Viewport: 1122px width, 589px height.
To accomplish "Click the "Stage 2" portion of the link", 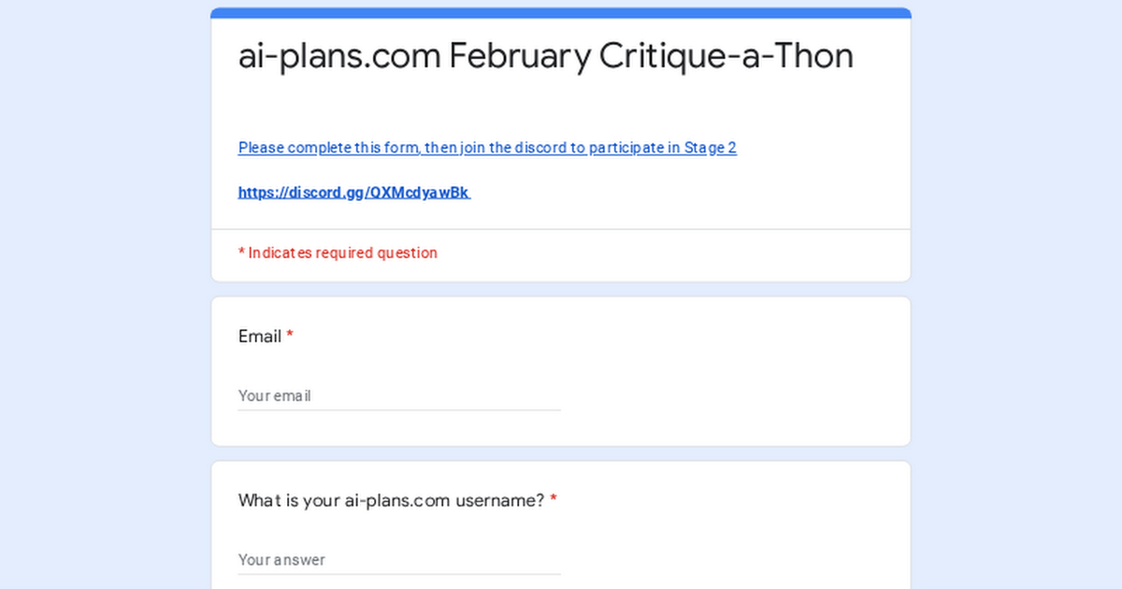I will click(x=709, y=148).
